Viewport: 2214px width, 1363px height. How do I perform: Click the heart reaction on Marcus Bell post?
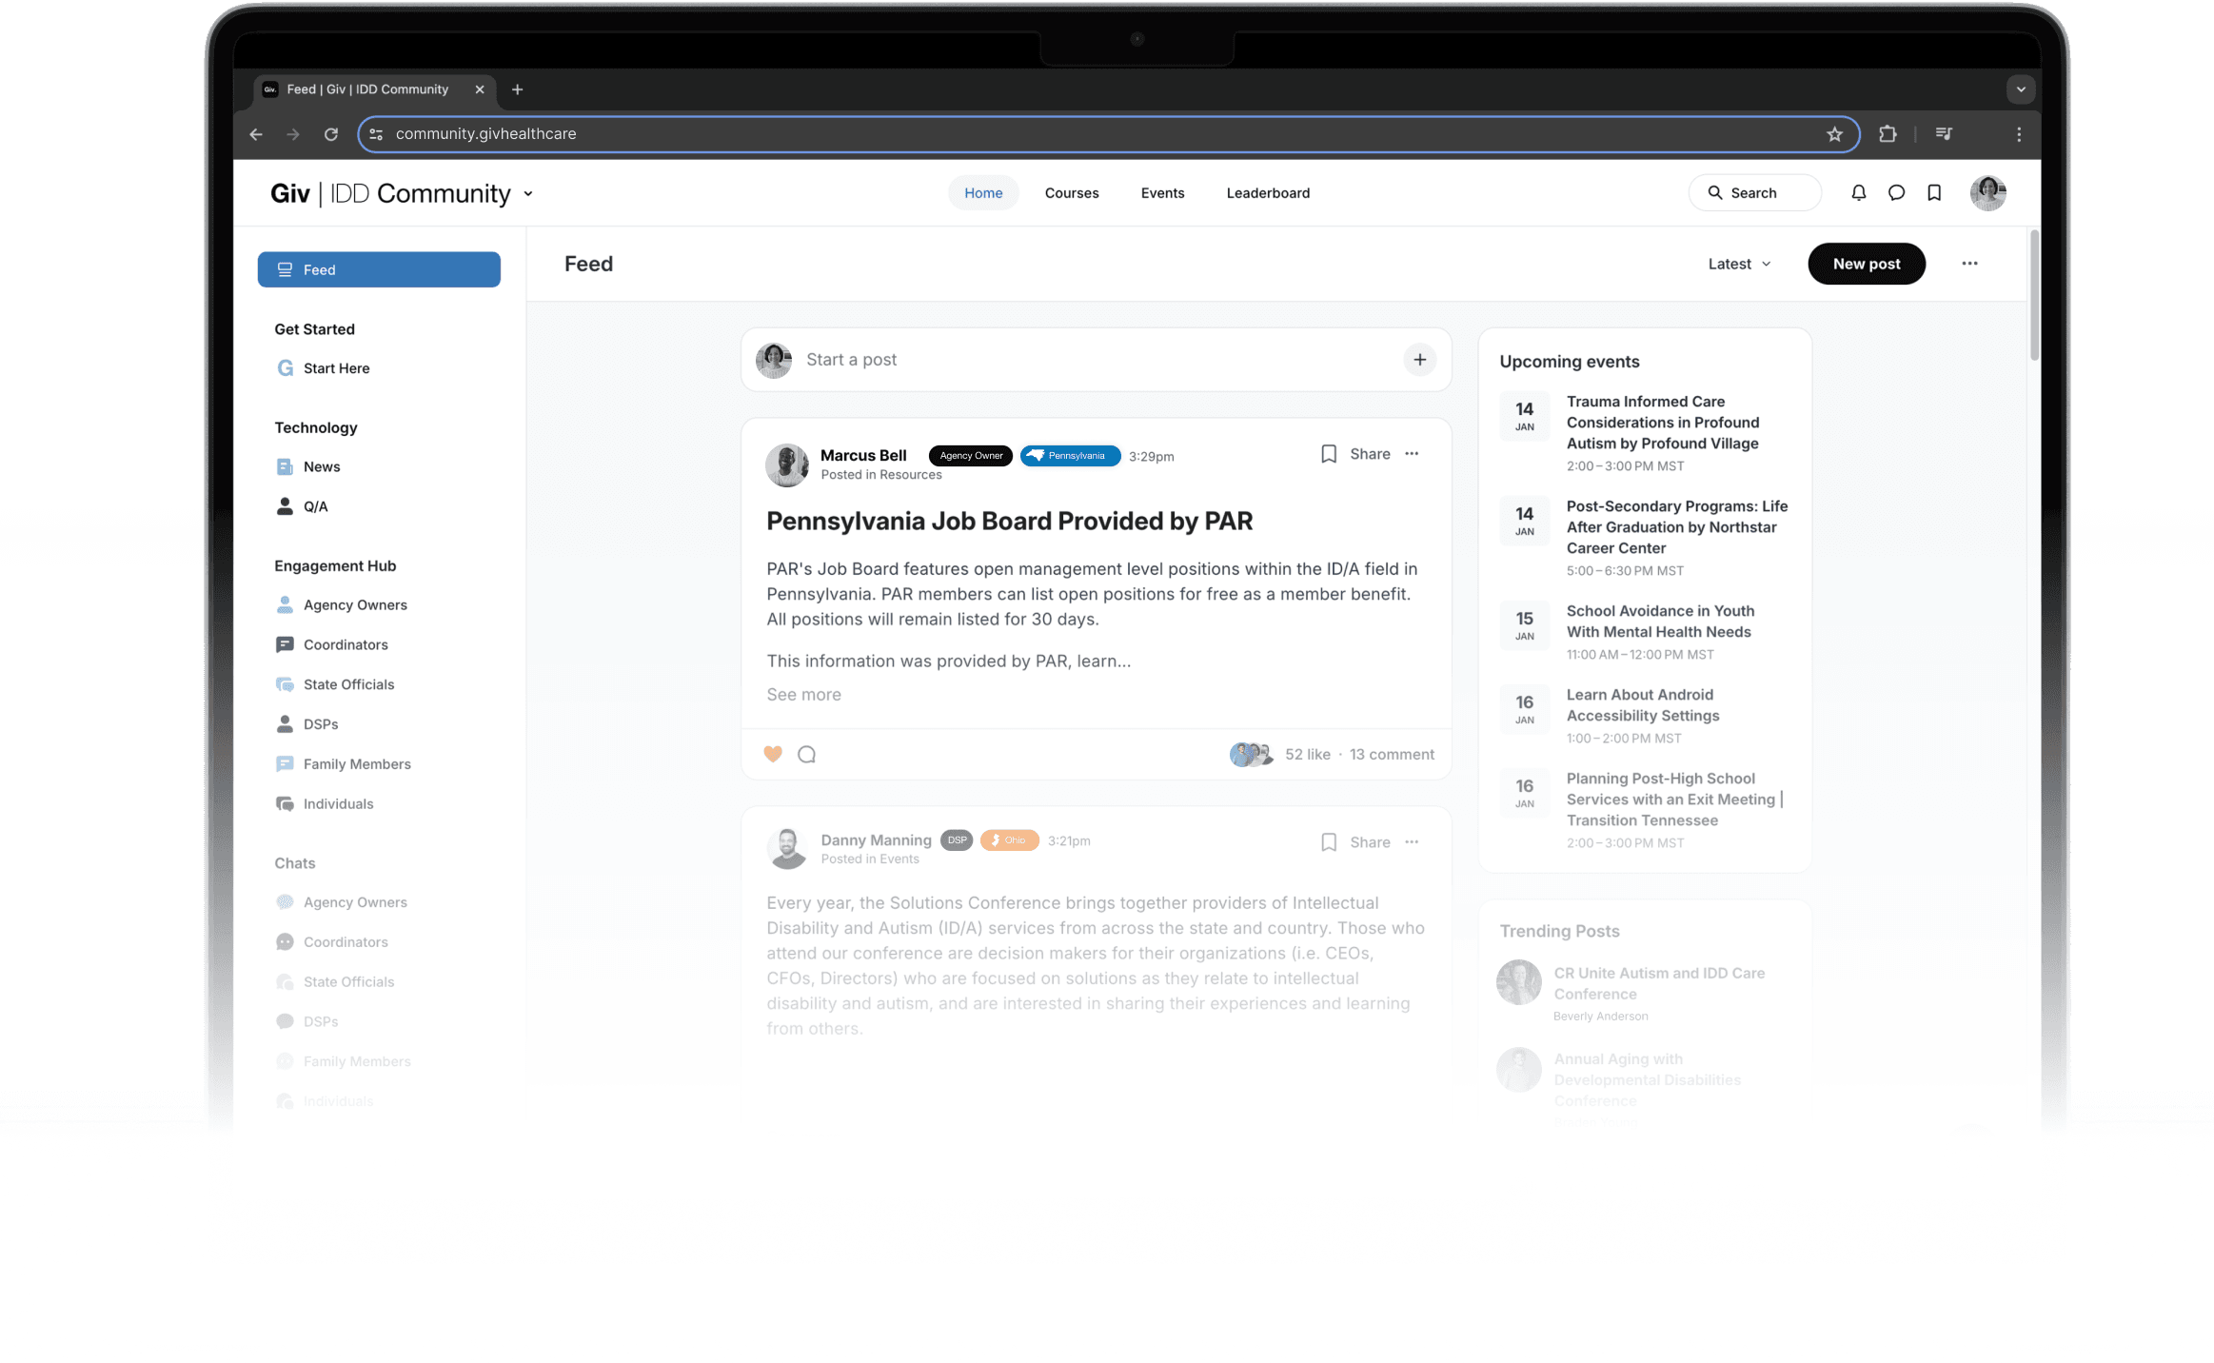(x=773, y=754)
